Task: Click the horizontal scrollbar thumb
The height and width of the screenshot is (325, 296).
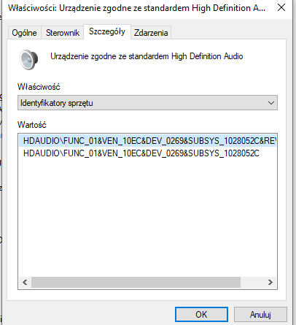Action: (136, 282)
